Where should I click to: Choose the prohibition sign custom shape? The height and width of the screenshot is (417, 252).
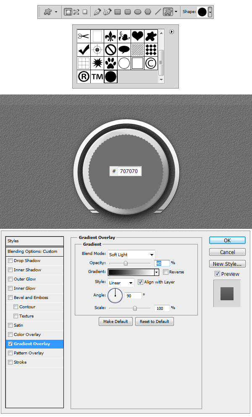click(x=111, y=50)
